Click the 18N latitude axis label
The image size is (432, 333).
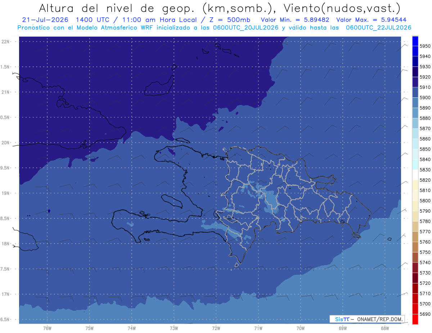(6, 244)
